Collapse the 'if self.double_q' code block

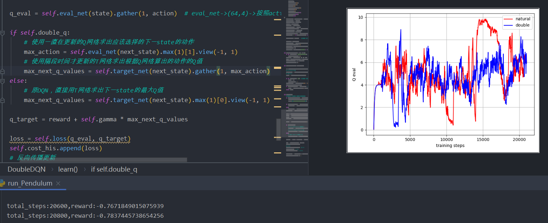(2, 33)
